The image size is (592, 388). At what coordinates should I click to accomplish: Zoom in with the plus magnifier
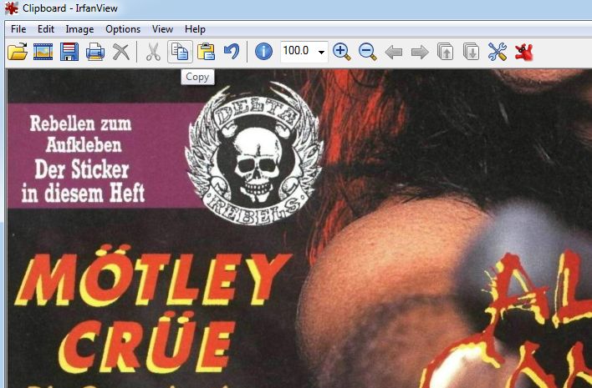tap(342, 52)
